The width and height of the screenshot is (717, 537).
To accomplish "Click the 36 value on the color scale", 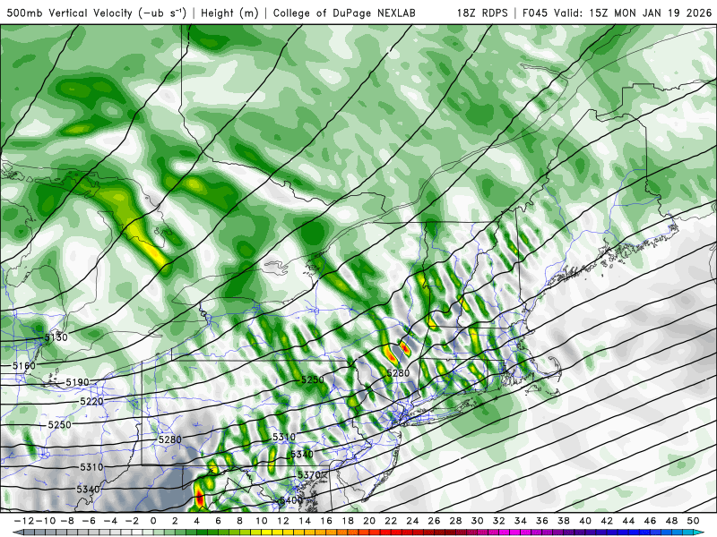I will pyautogui.click(x=542, y=521).
